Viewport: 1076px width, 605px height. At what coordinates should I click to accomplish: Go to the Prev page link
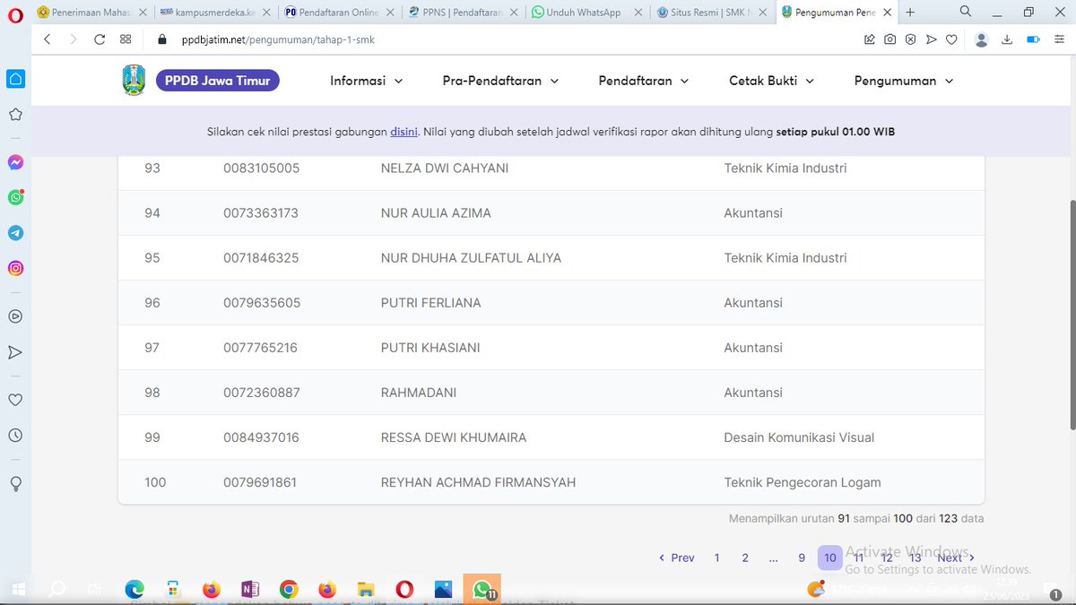pyautogui.click(x=677, y=557)
